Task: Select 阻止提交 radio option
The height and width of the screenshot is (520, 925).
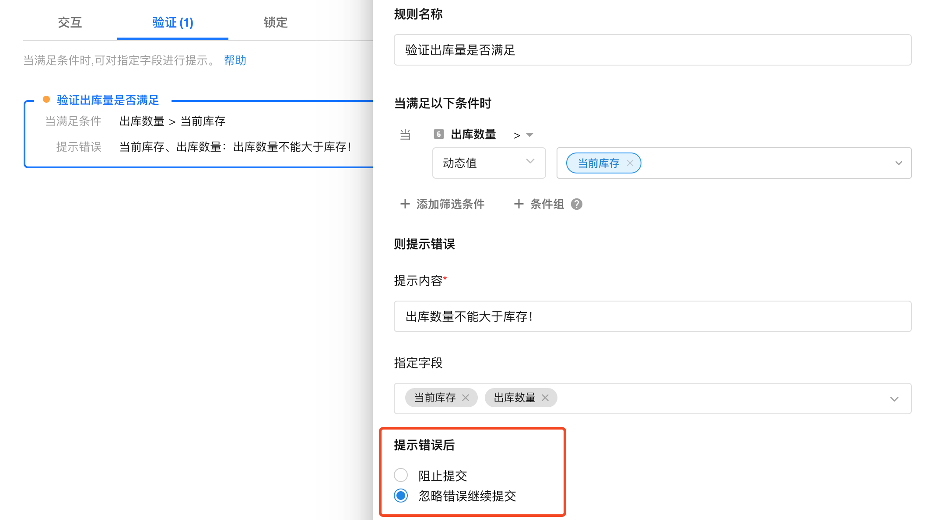Action: tap(401, 475)
